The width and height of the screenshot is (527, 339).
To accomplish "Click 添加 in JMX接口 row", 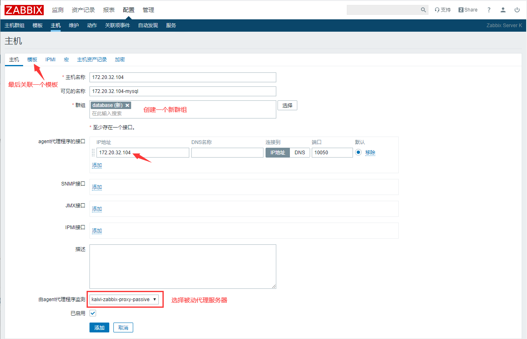I will point(97,209).
